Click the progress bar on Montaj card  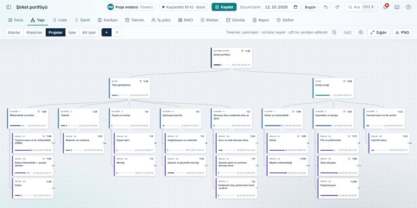125,173
